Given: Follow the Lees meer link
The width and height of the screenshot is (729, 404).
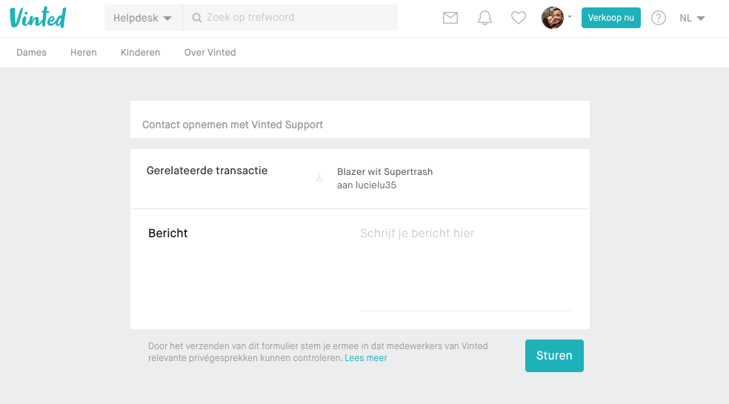Looking at the screenshot, I should pos(366,358).
